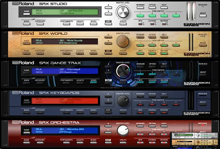Step patch down on SRX Orchestra

[x=108, y=133]
